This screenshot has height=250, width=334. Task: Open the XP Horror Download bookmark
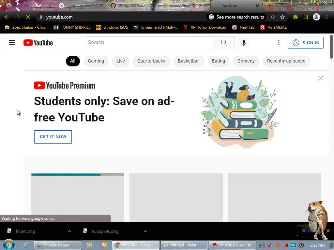(205, 27)
